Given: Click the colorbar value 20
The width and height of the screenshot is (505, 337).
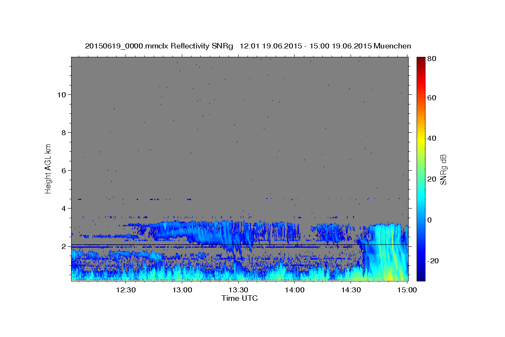Looking at the screenshot, I should (432, 179).
